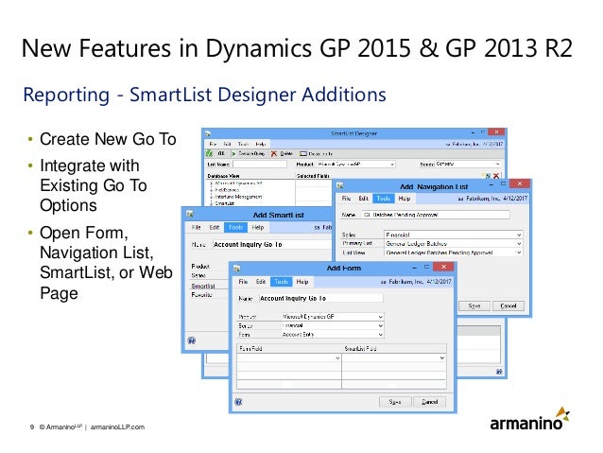Click the Add SmartList window title icon
The width and height of the screenshot is (603, 453).
pos(190,214)
